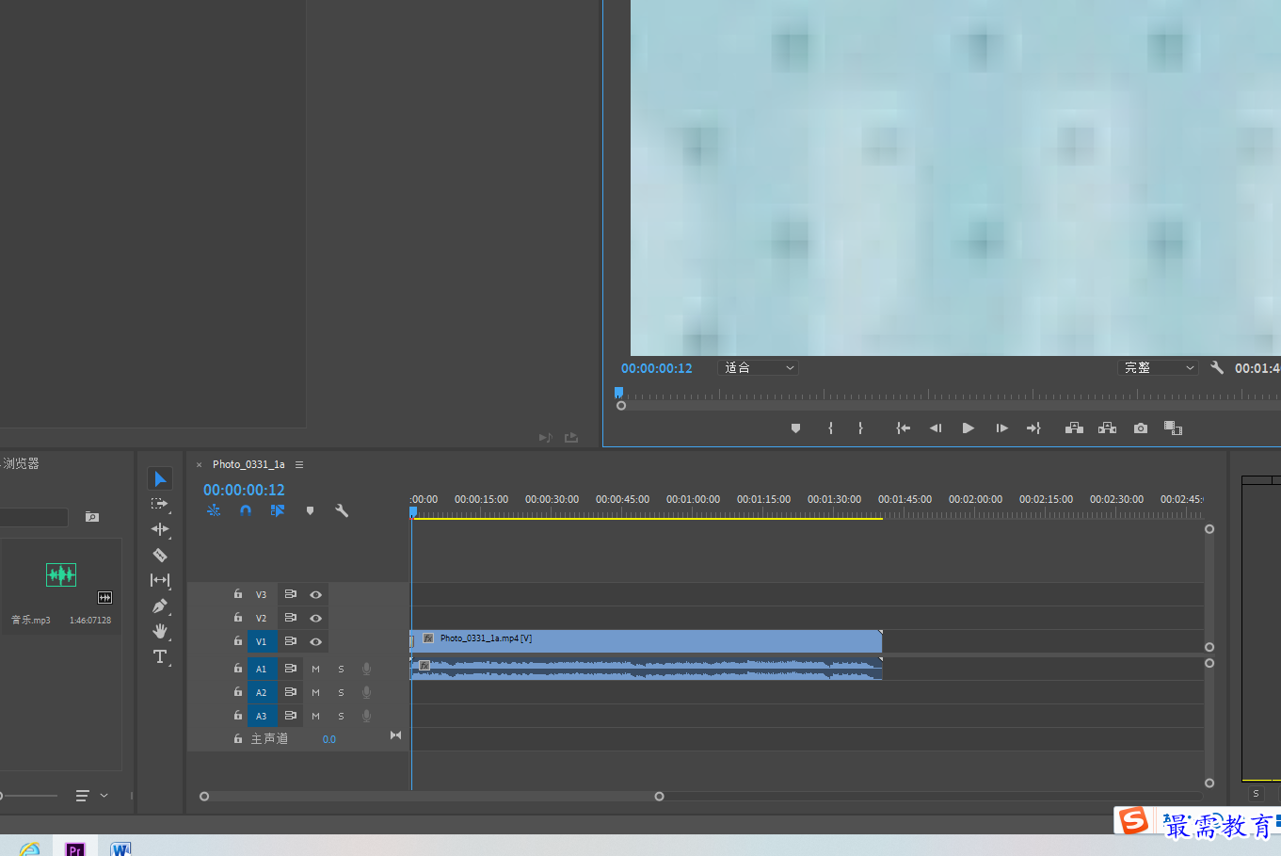The width and height of the screenshot is (1281, 856).
Task: Go to Out point in monitor
Action: point(1033,428)
